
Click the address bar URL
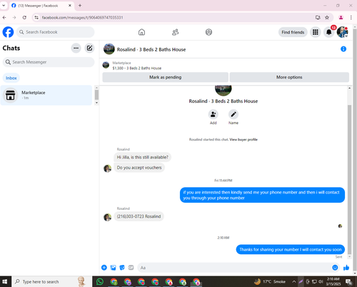[x=82, y=17]
